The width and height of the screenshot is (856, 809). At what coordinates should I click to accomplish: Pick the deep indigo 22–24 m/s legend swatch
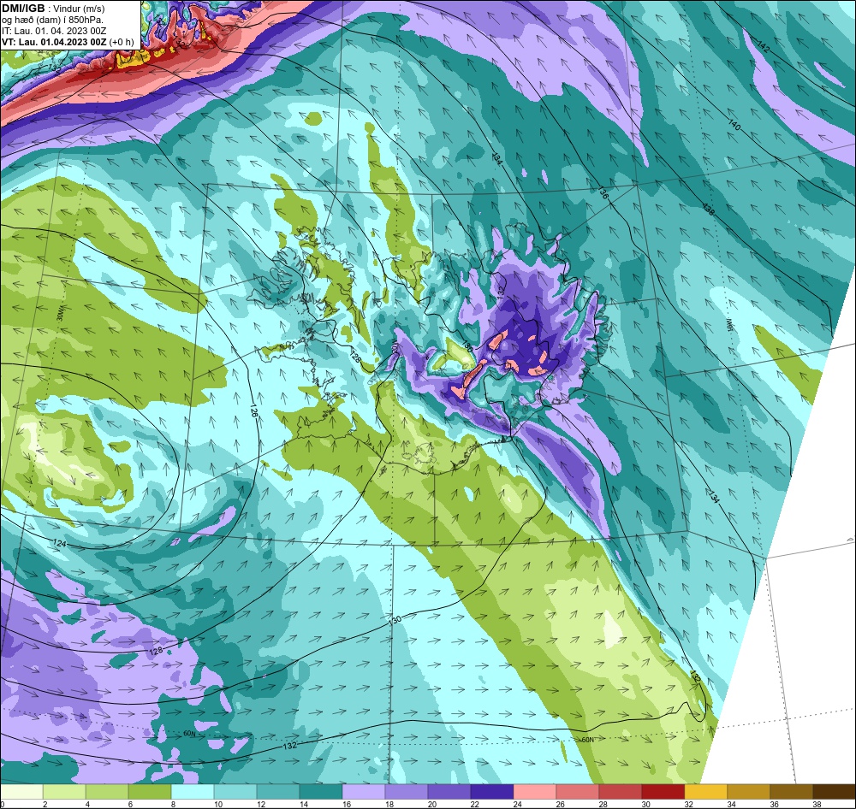pyautogui.click(x=492, y=791)
